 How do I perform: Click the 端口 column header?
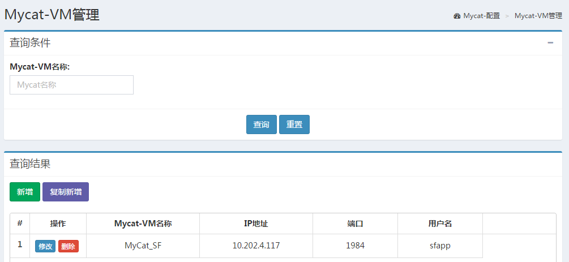[355, 224]
